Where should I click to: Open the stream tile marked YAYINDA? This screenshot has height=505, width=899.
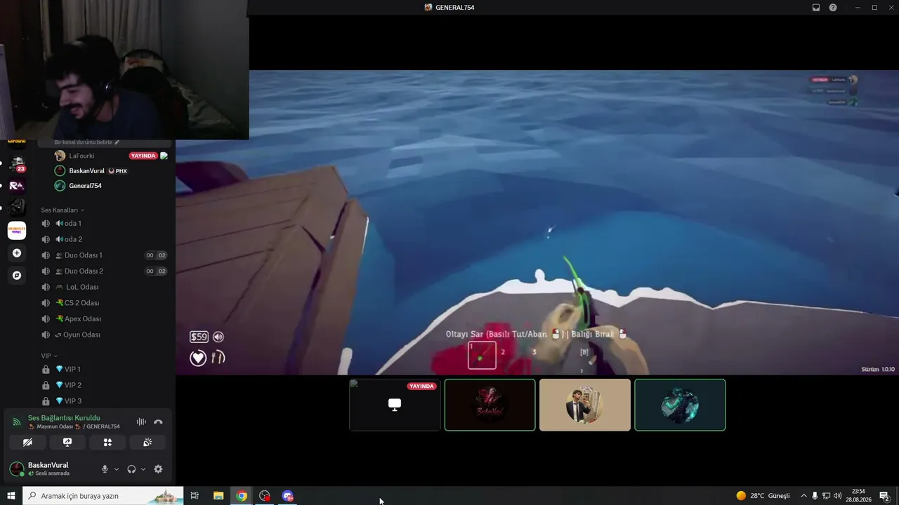click(395, 405)
